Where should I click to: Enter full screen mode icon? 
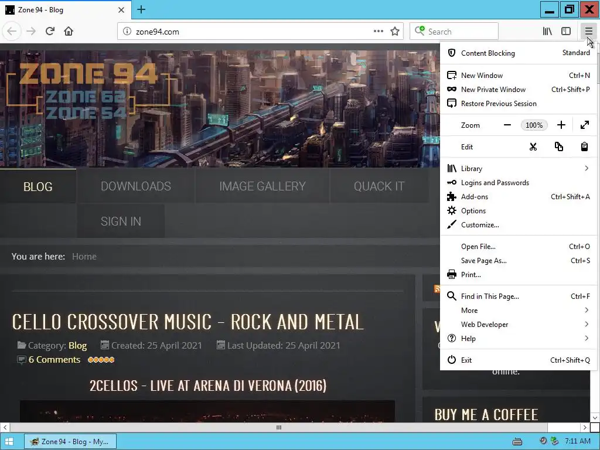click(x=585, y=125)
